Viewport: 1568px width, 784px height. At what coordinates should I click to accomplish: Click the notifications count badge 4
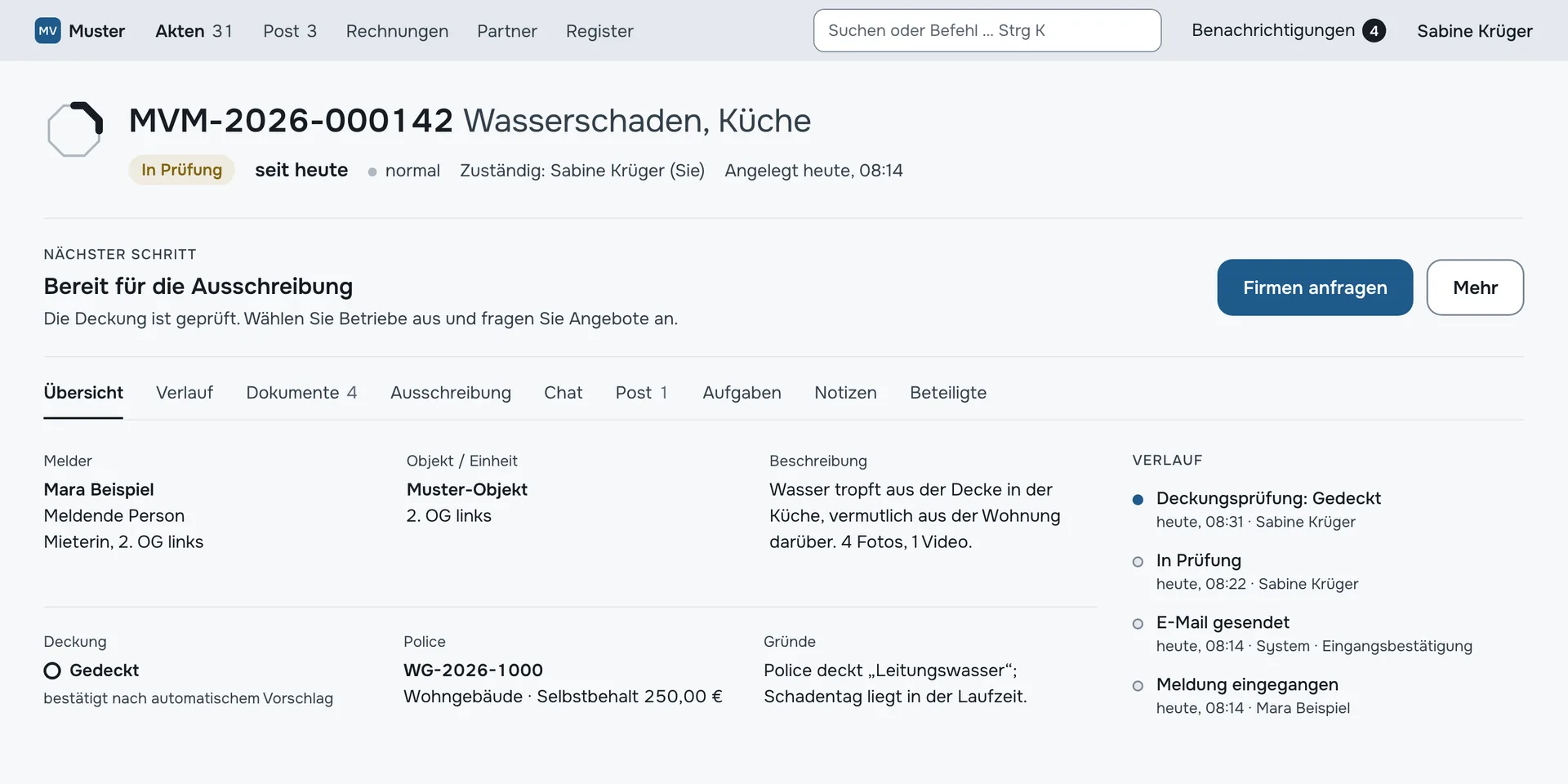(1374, 31)
